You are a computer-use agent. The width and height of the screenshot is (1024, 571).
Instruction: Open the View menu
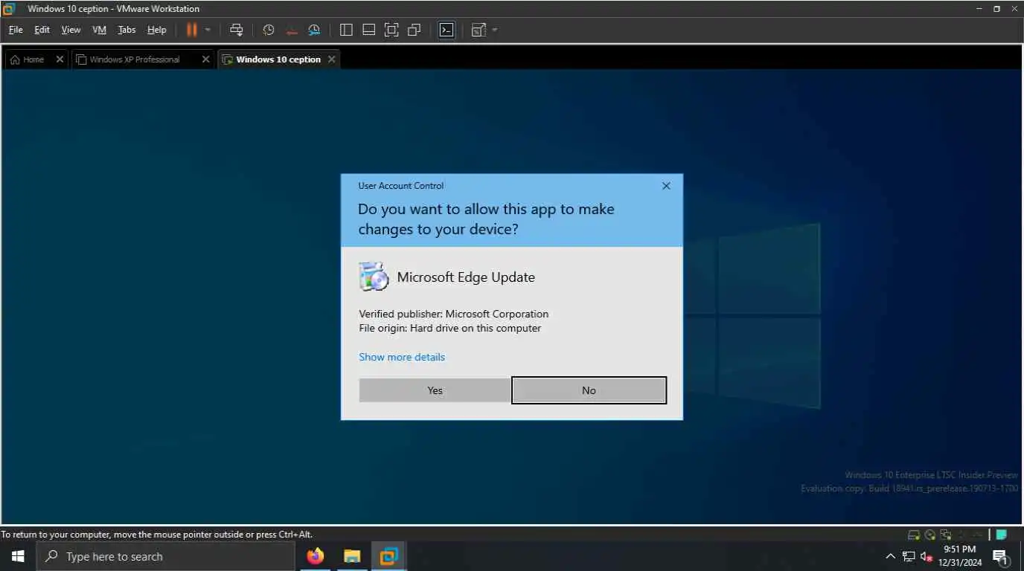tap(71, 30)
